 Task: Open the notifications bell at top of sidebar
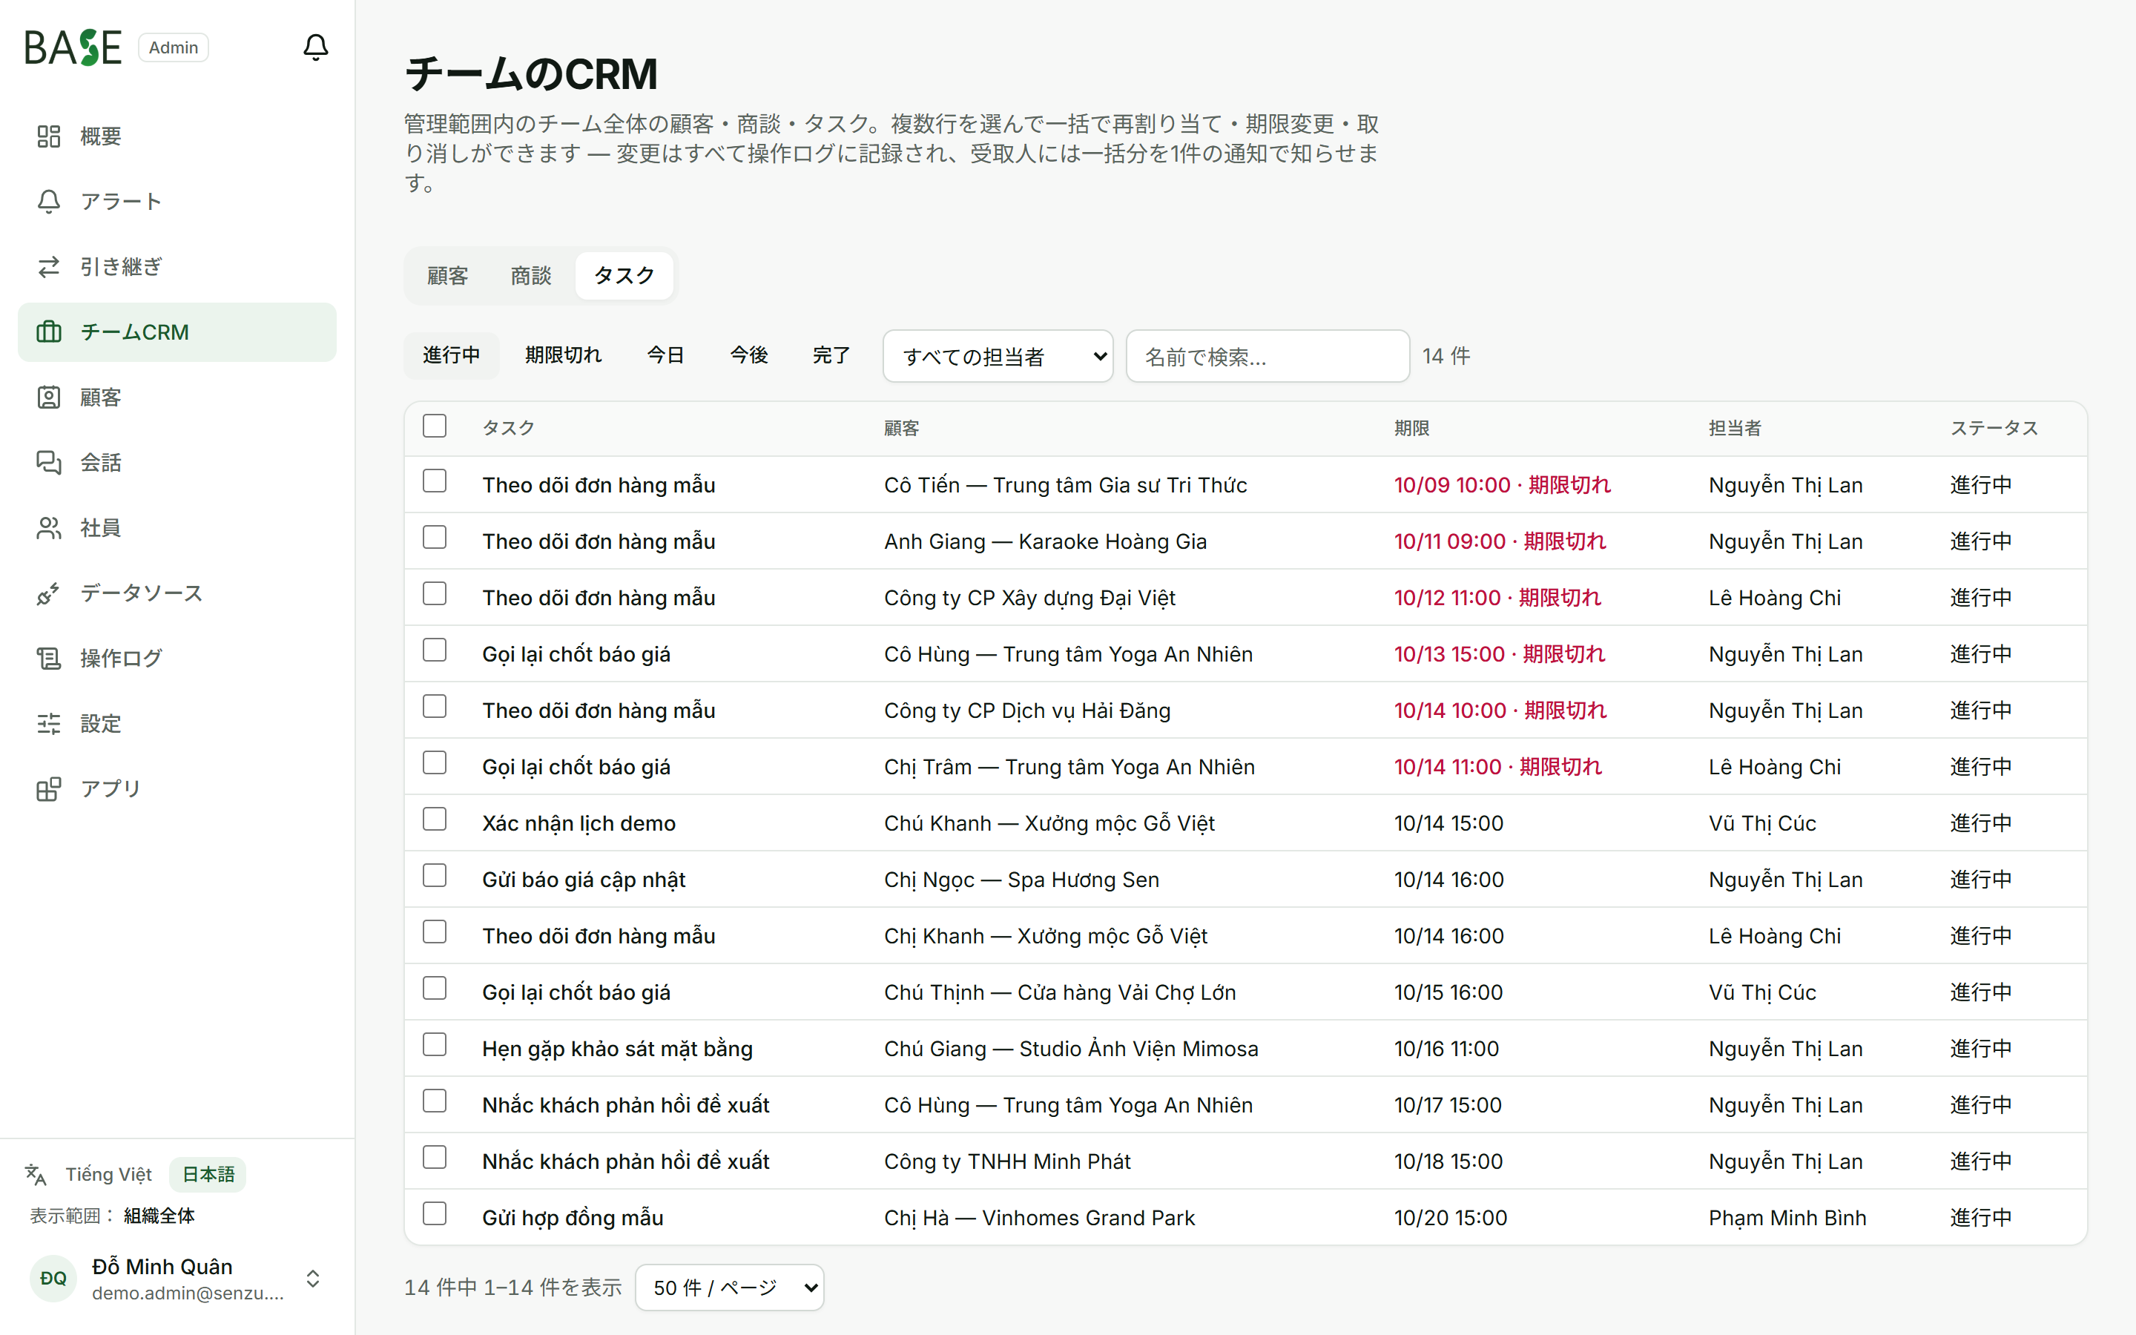point(315,47)
